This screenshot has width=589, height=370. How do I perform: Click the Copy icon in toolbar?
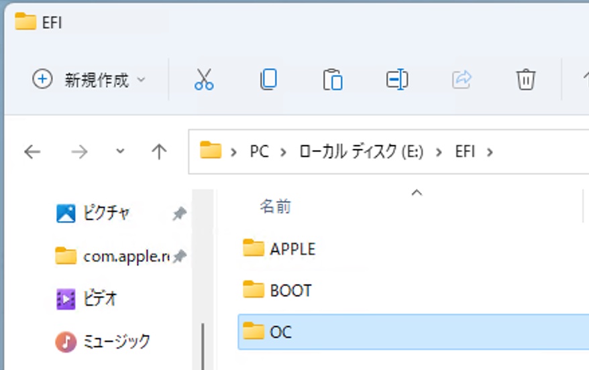click(x=268, y=79)
